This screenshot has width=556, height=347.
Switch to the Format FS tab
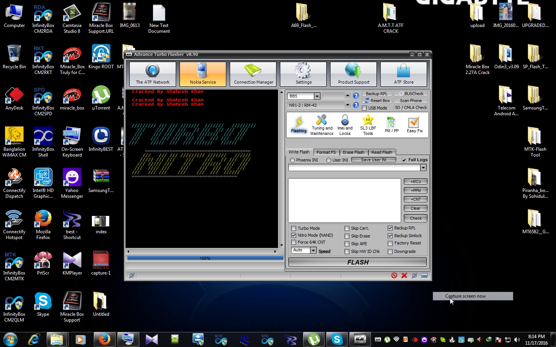326,152
